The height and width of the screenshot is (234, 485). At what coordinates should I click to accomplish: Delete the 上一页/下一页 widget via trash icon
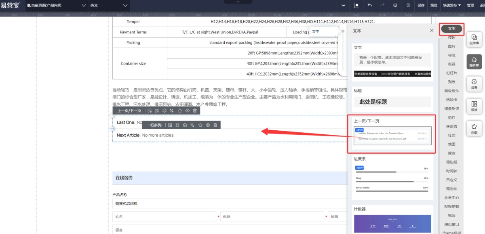point(195,111)
